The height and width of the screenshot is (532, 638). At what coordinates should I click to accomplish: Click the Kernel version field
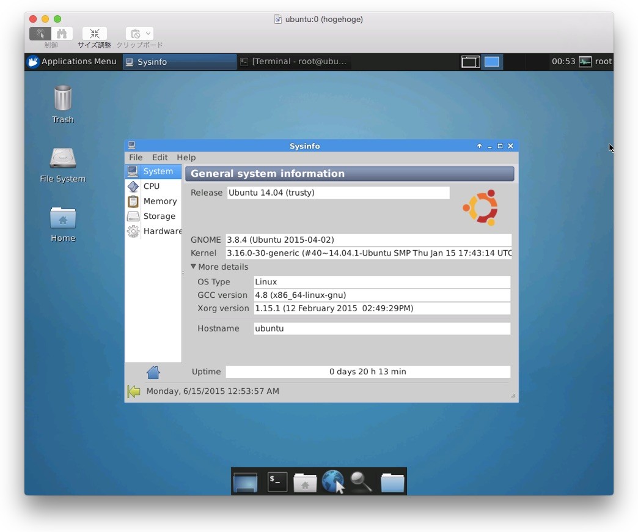(369, 253)
